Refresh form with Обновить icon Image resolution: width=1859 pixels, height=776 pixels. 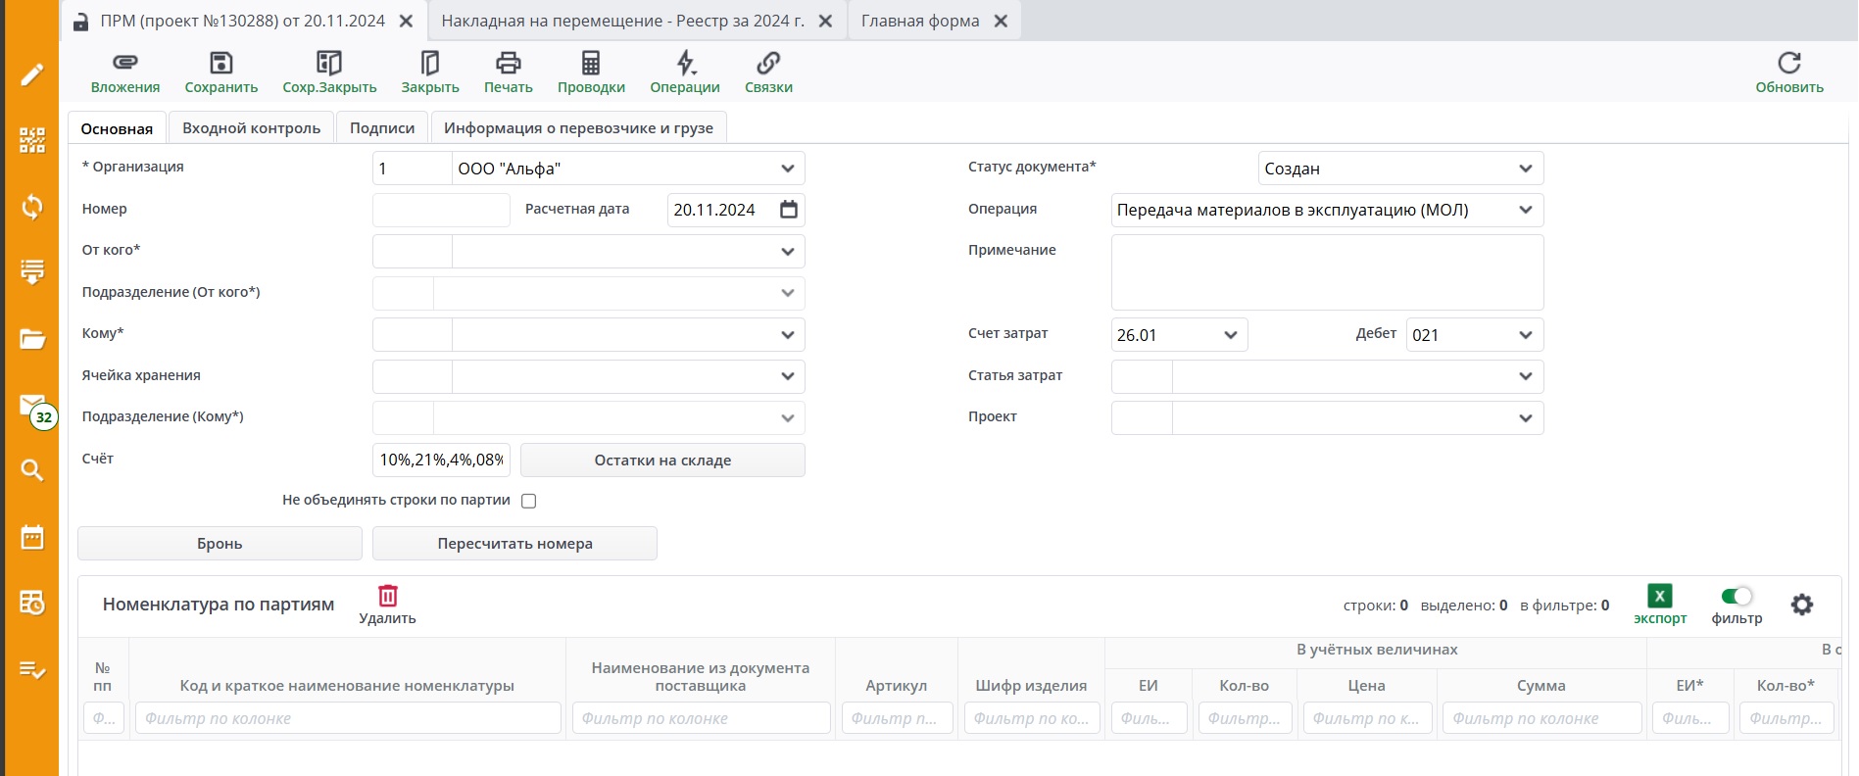coord(1788,64)
